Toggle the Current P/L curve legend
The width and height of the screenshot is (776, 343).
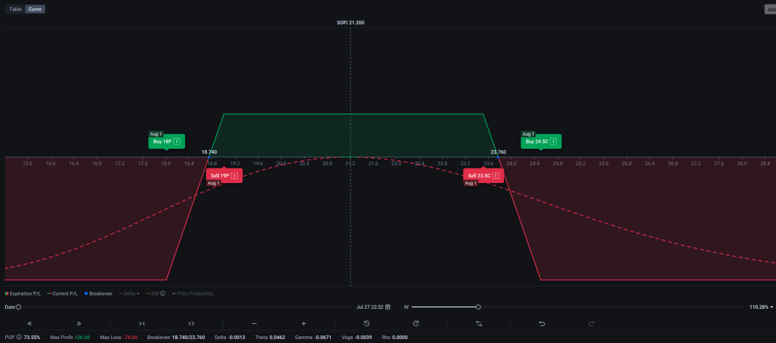[63, 294]
